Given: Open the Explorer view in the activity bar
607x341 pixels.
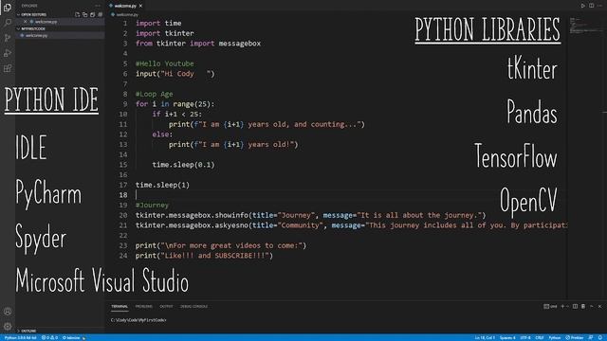Looking at the screenshot, I should [8, 8].
